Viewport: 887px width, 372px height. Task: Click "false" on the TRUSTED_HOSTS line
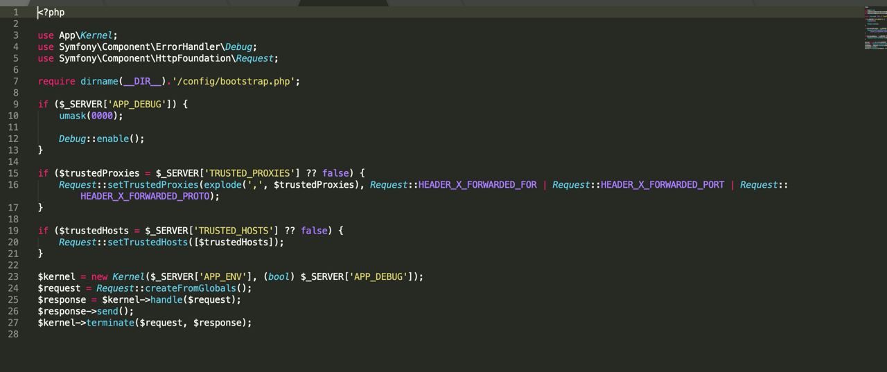314,231
